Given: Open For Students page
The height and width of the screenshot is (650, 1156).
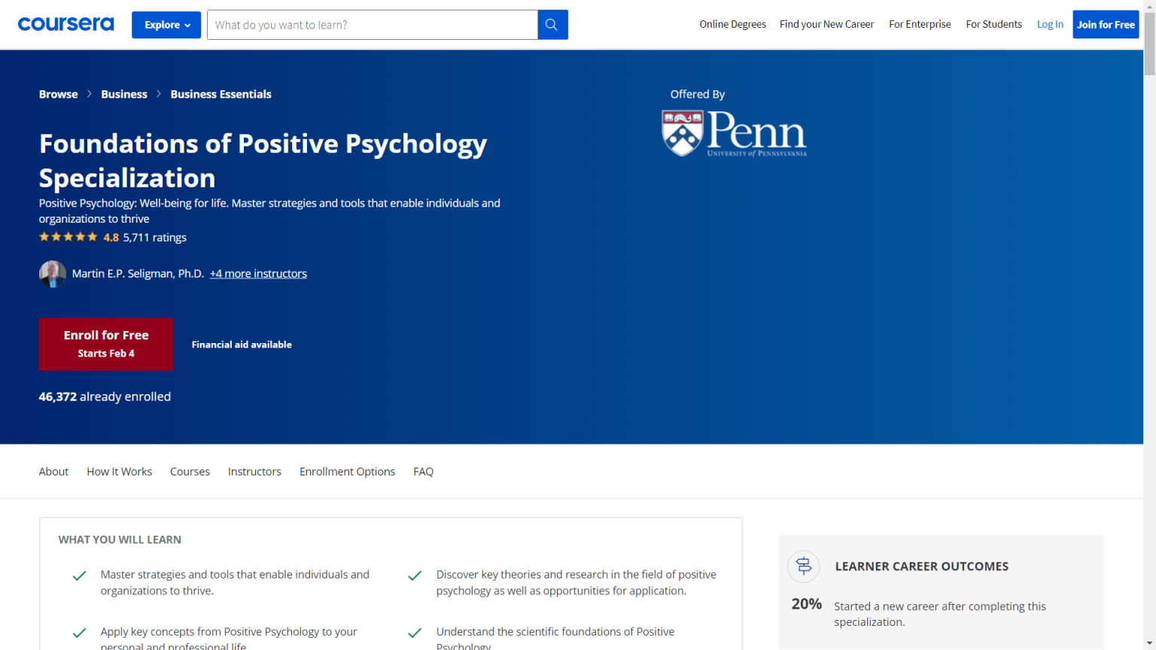Looking at the screenshot, I should click(993, 24).
